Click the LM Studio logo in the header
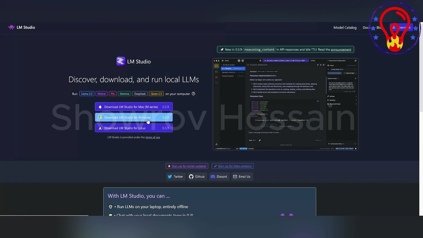The width and height of the screenshot is (423, 238). pos(21,27)
